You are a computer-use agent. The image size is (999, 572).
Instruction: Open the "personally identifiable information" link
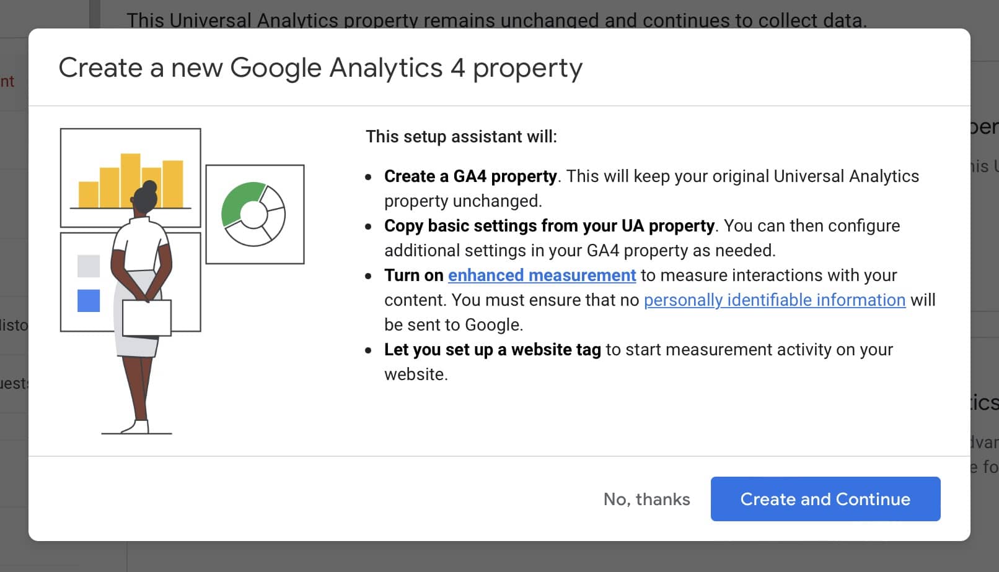[775, 300]
